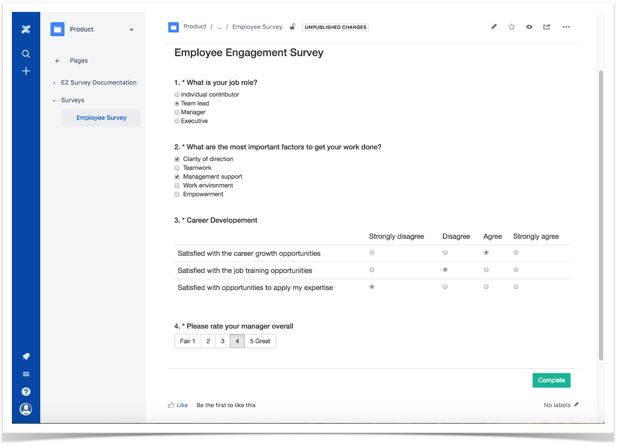The image size is (620, 446).
Task: Select Manager radio option
Action: 177,113
